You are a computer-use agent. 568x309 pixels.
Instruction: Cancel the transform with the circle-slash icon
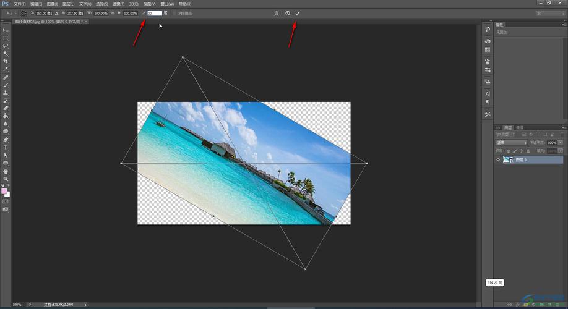coord(288,13)
